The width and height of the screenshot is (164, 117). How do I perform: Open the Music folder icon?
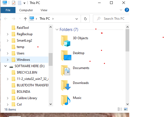click(x=66, y=100)
